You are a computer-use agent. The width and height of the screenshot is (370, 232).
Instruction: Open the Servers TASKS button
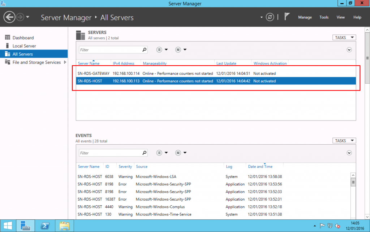tap(344, 37)
